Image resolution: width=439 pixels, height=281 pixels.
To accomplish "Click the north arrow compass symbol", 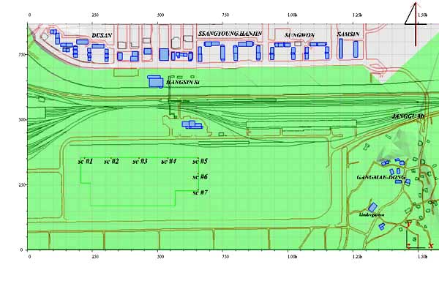I will coord(416,24).
